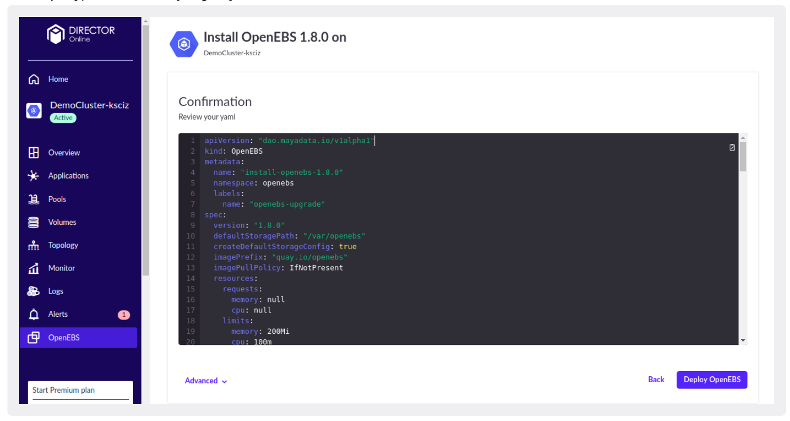Click the "kind: OpenEBS" line
Screen dimensions: 790x421
tap(234, 151)
